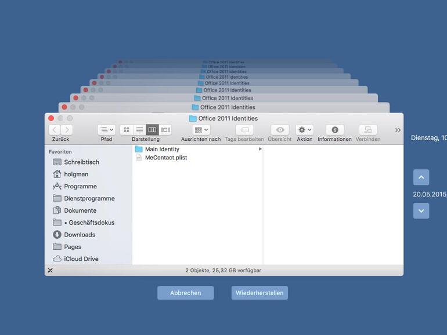This screenshot has width=447, height=335.
Task: Click the Tags bearbeiten button
Action: [x=244, y=130]
